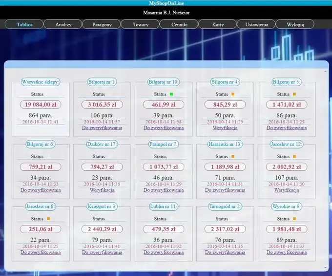Image resolution: width=332 pixels, height=276 pixels.
Task: Click the amount 845,29 zł
Action: 225,105
